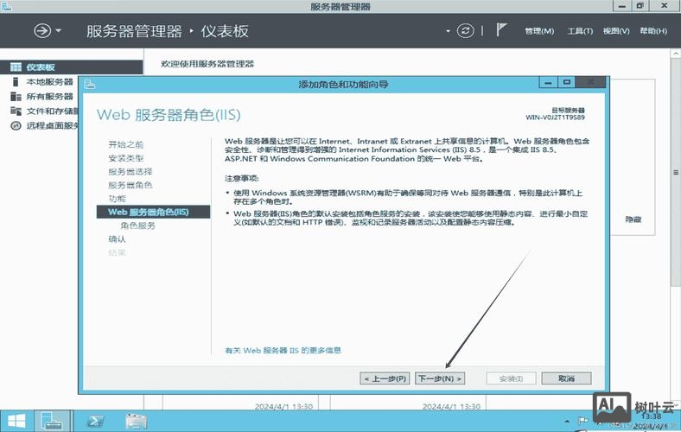This screenshot has width=681, height=432.
Task: Minimize the 服务器管理器 main window
Action: [621, 6]
